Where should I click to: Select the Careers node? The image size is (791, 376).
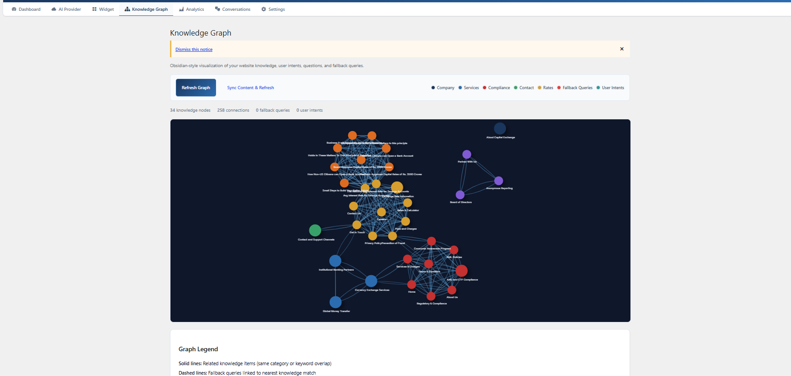[x=382, y=212]
